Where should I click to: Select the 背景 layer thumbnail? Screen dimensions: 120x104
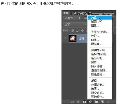pos(73,39)
